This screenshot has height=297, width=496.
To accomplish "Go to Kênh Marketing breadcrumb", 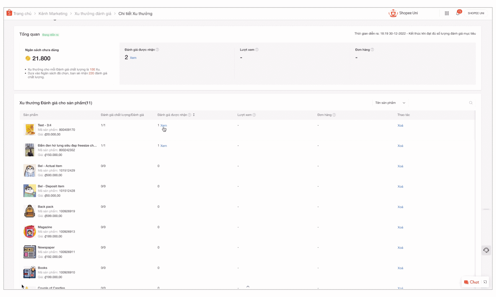I will tap(53, 14).
